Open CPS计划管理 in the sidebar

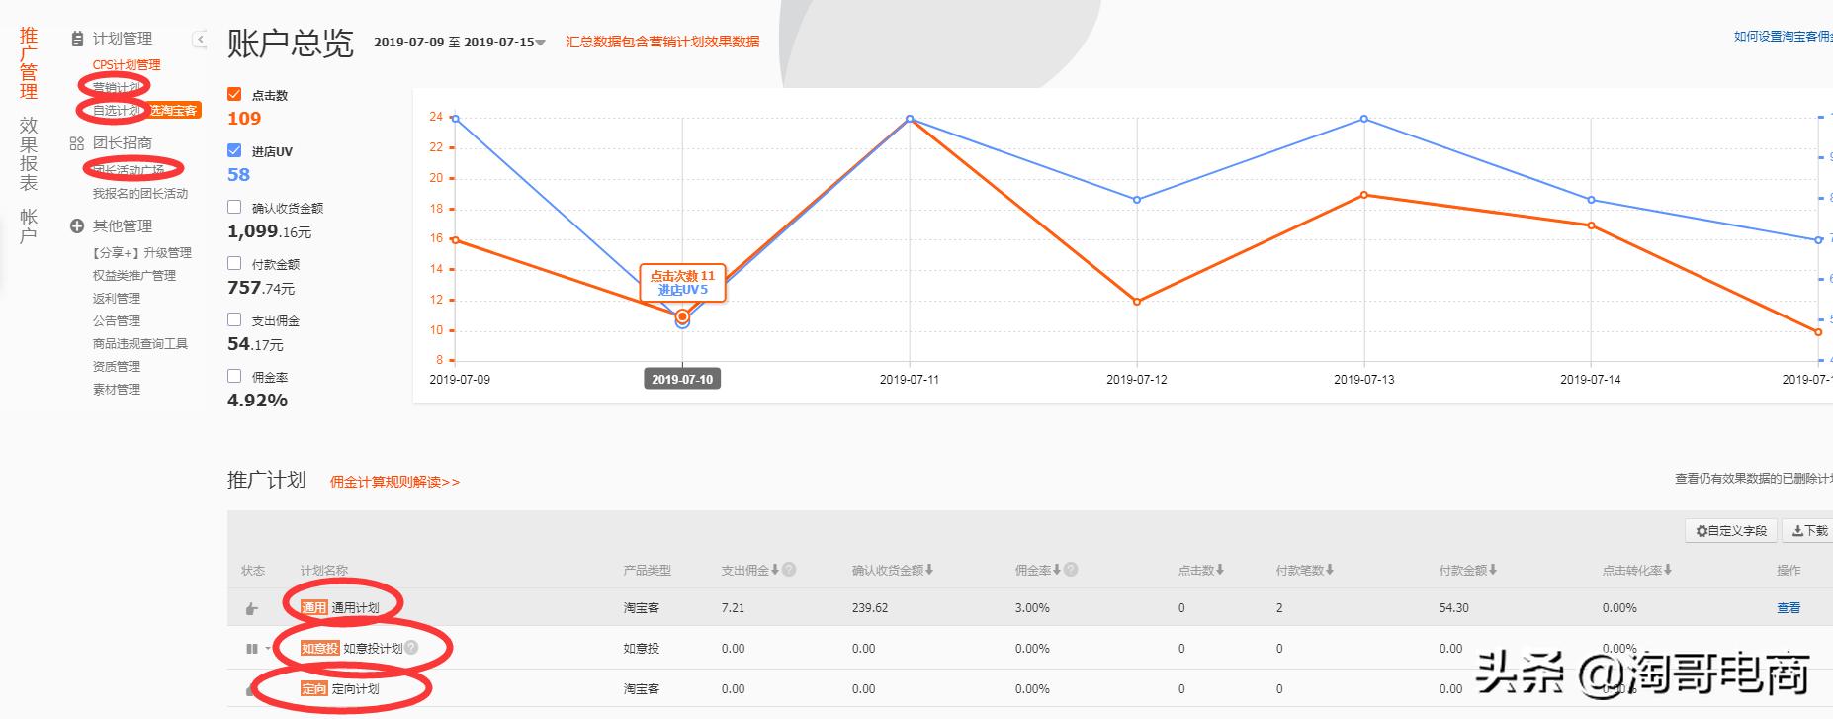(x=127, y=65)
